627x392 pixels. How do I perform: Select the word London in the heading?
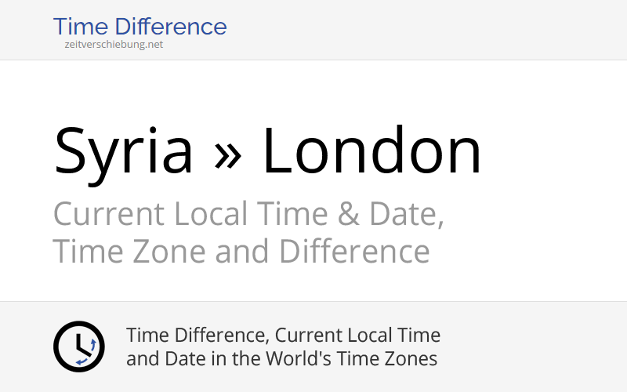click(371, 151)
